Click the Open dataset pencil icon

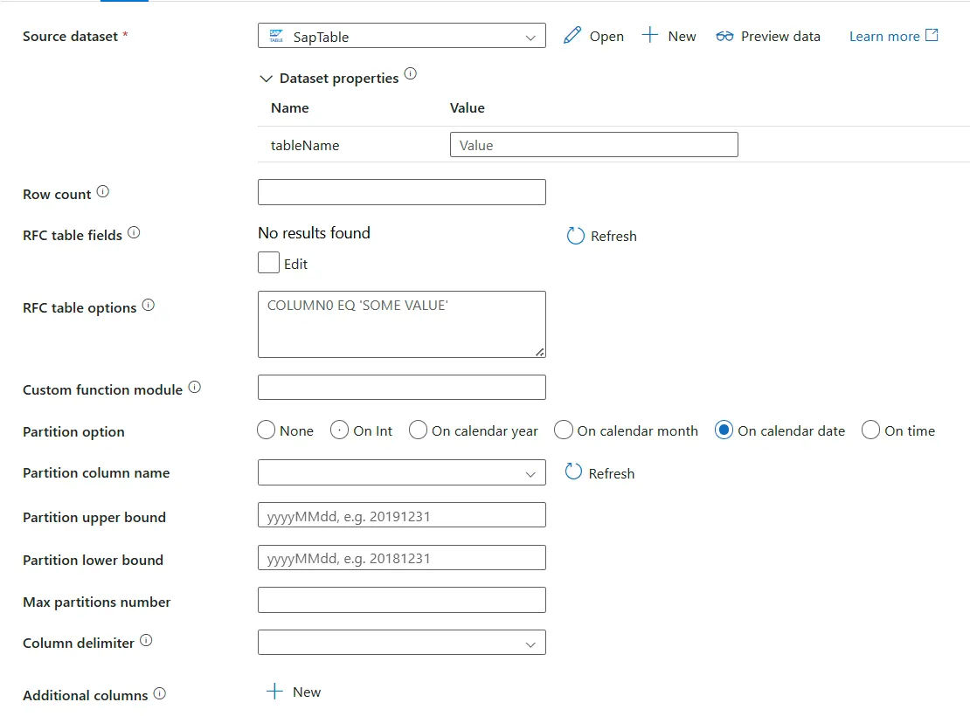point(572,36)
